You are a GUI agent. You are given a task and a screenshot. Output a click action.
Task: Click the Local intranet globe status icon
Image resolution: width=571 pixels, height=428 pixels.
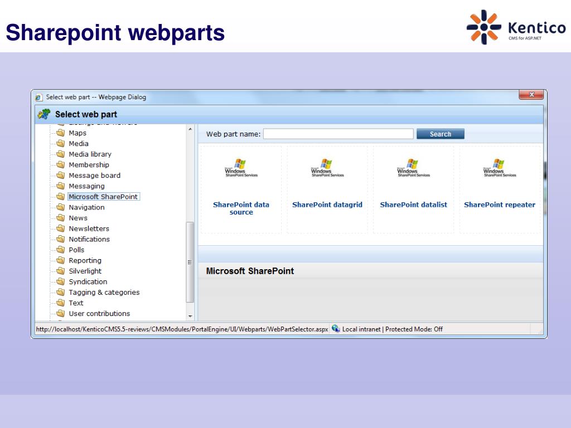point(336,329)
